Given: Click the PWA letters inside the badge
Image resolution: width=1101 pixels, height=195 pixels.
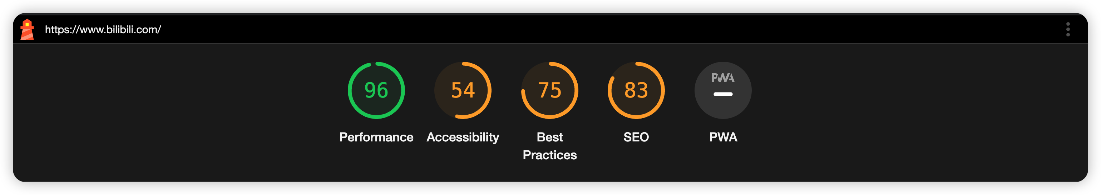Looking at the screenshot, I should (723, 77).
